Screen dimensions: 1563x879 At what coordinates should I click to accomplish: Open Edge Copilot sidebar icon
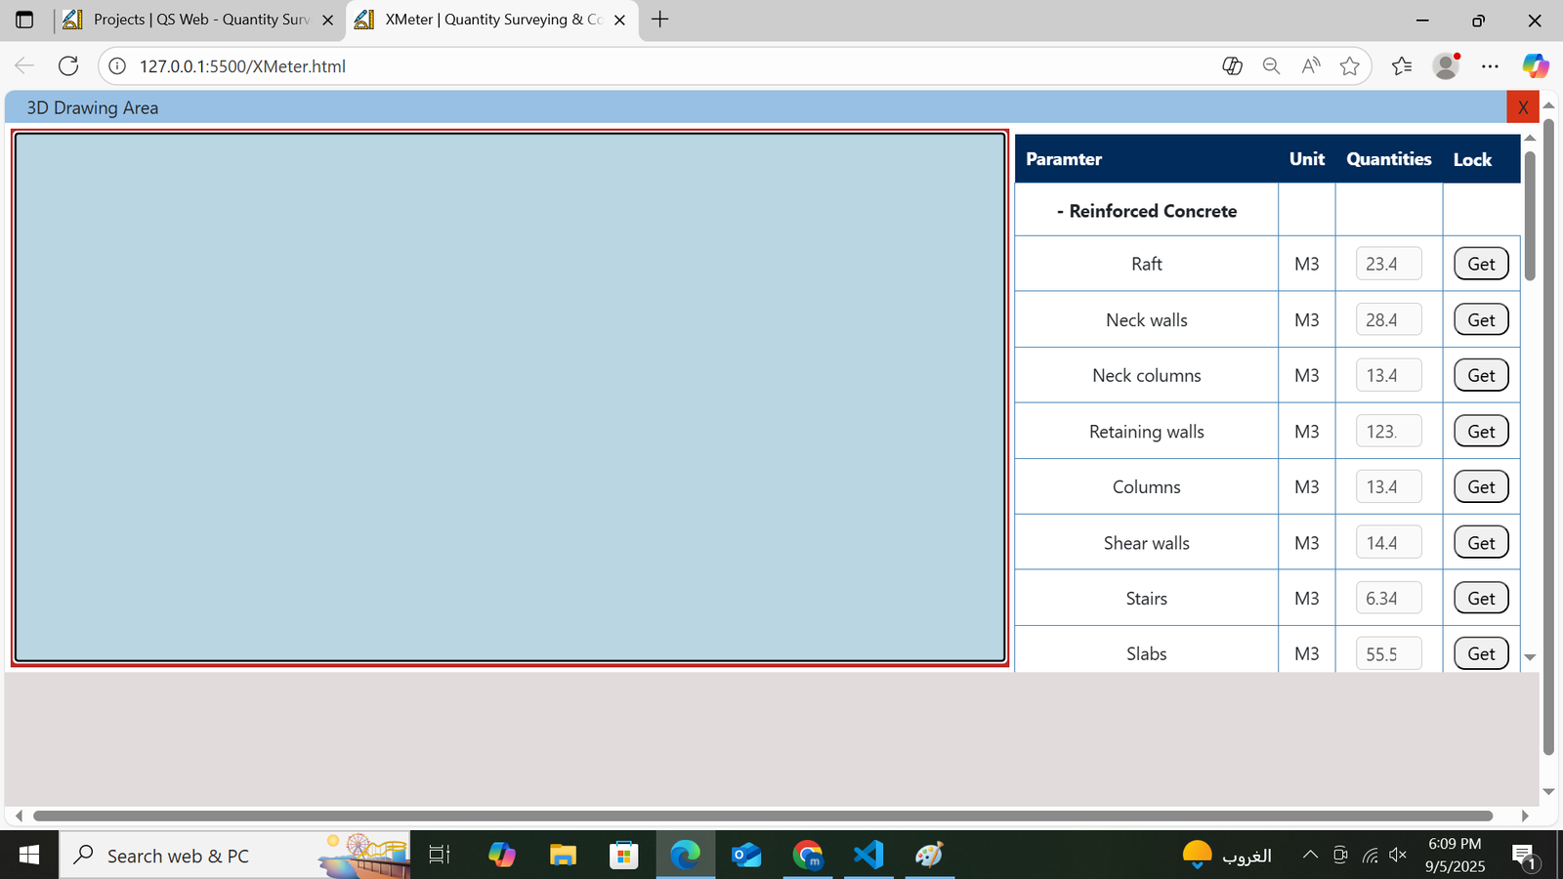click(x=1535, y=66)
